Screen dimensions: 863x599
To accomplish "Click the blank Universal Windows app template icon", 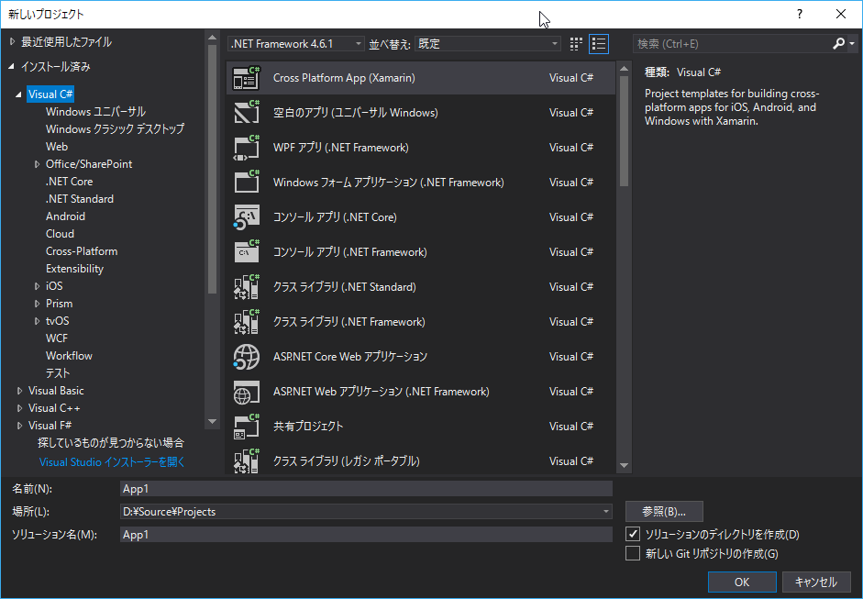I will tap(246, 113).
